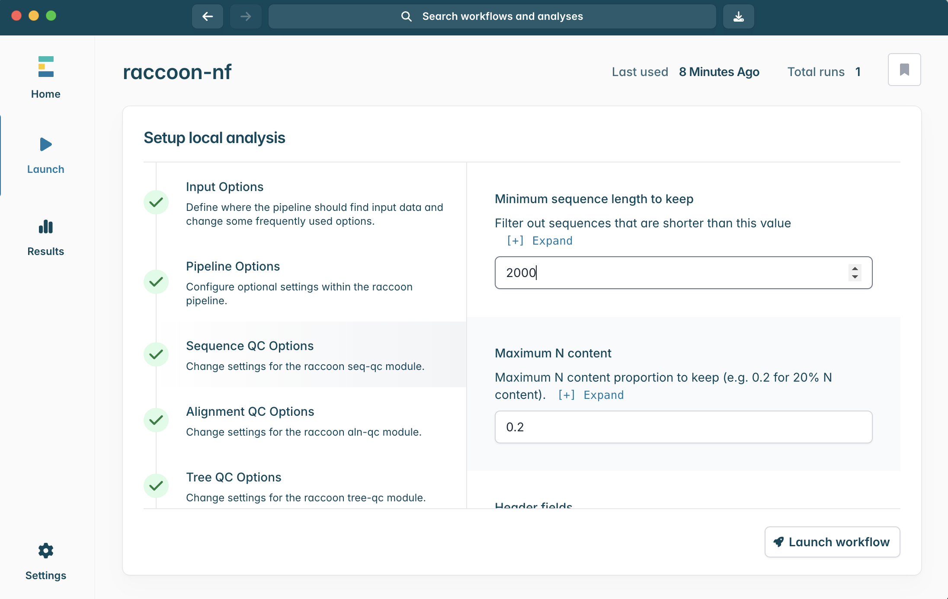
Task: Click the Input Options green checkmark
Action: (156, 202)
